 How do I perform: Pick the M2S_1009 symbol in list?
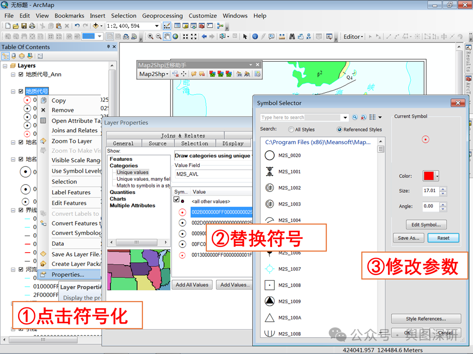(x=283, y=301)
